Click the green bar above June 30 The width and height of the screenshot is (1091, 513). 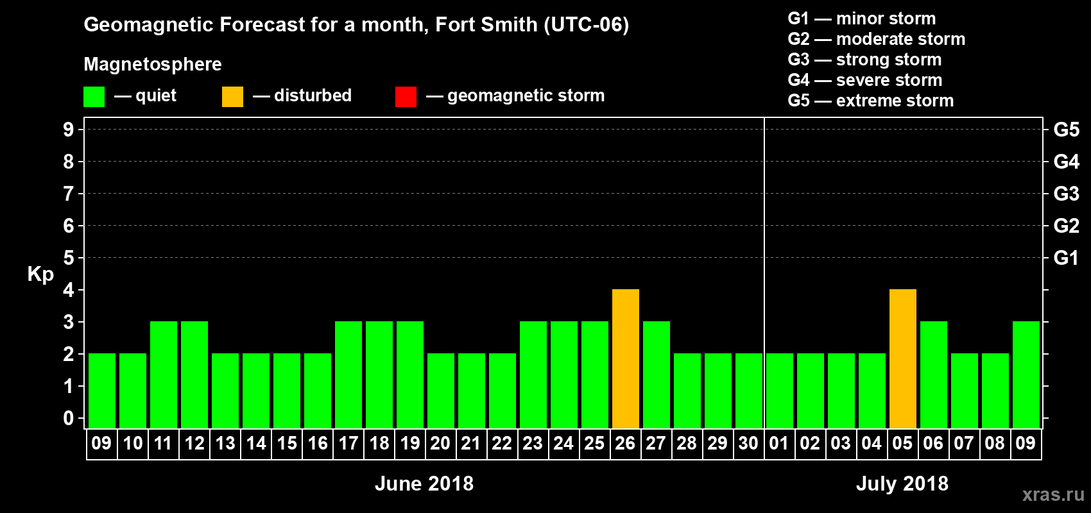(x=749, y=391)
